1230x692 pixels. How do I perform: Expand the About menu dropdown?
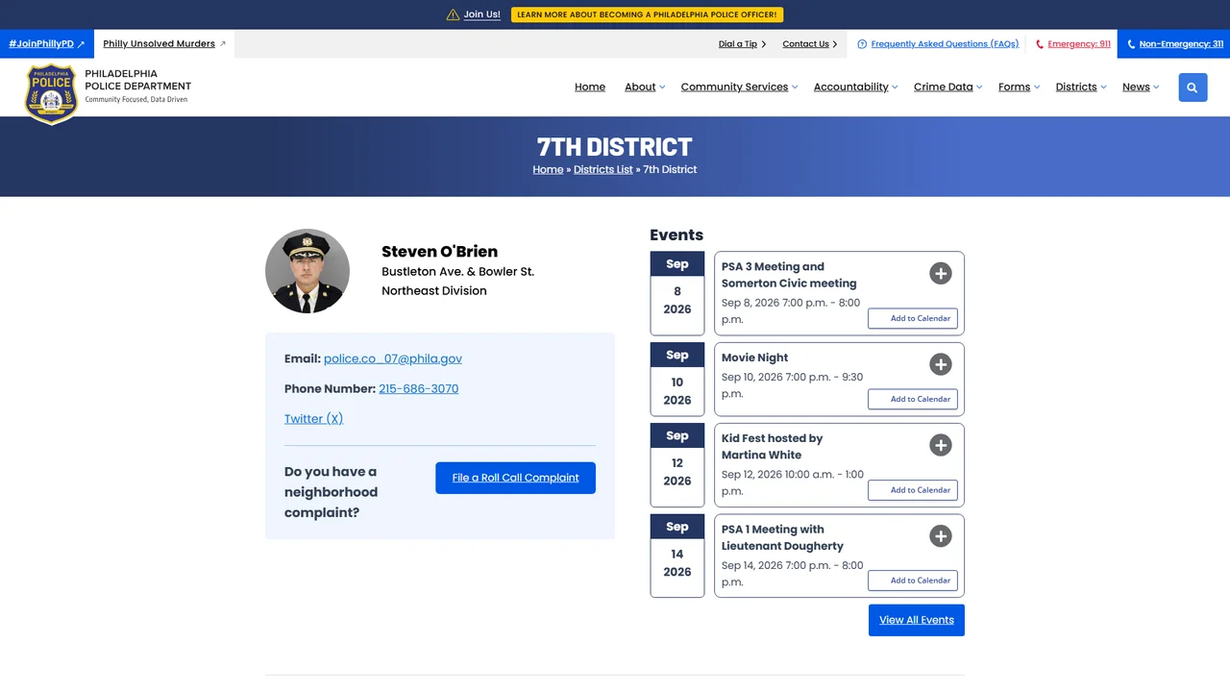(645, 86)
